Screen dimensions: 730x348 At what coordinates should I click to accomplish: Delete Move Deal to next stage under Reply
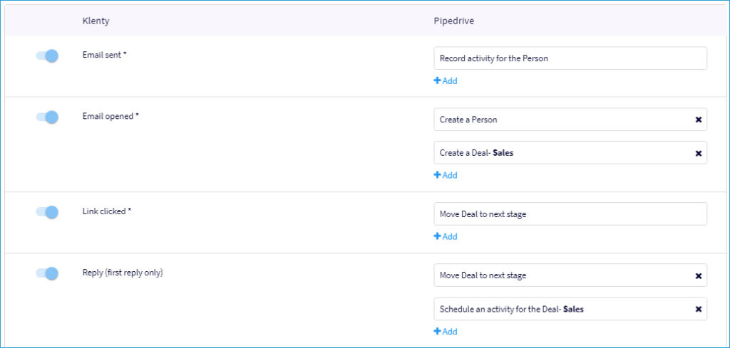tap(699, 275)
